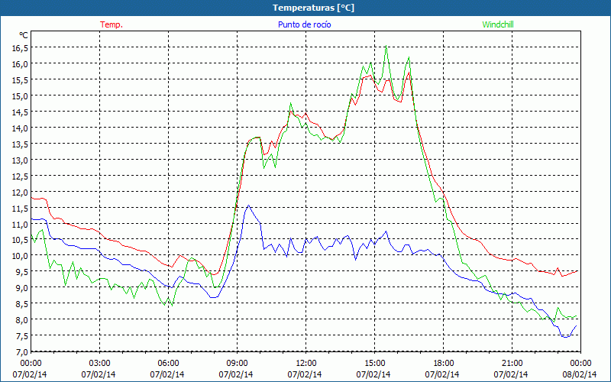Click the '03:00' time axis label
This screenshot has width=611, height=382.
100,363
